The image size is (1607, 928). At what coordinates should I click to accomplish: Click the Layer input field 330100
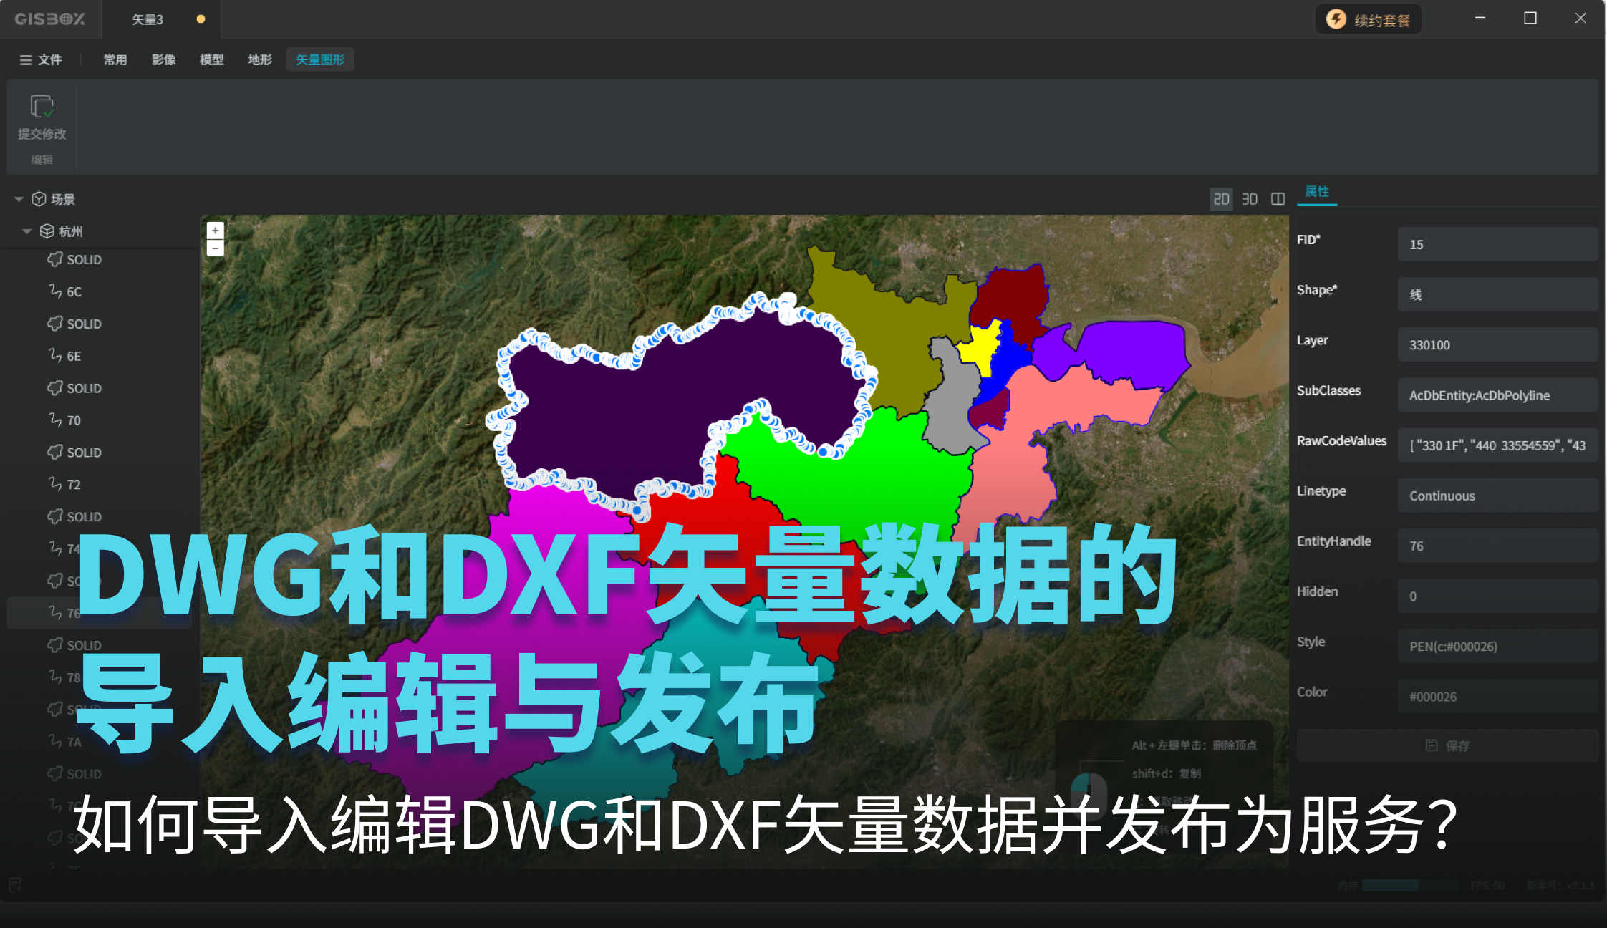(x=1497, y=344)
